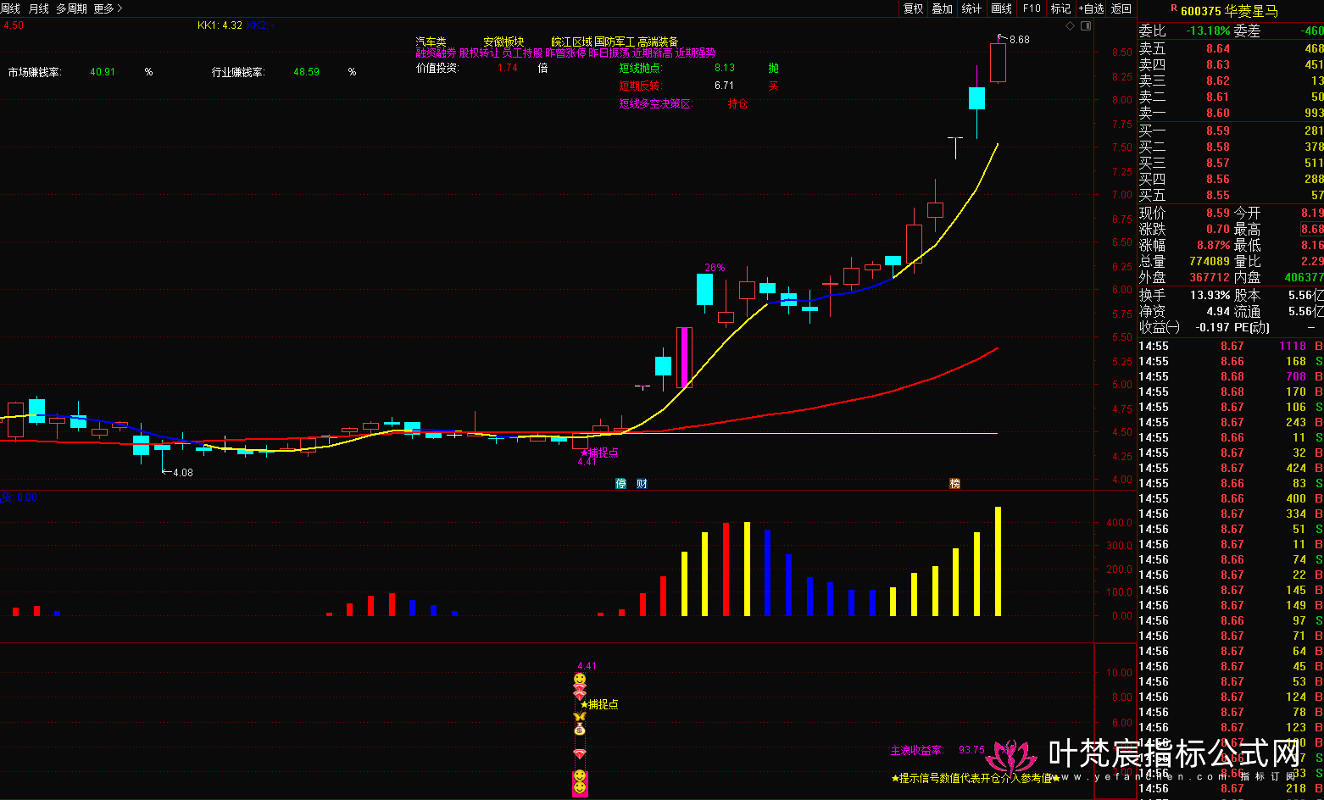The height and width of the screenshot is (800, 1324).
Task: Toggle the 画线 drawing tools
Action: (x=1001, y=8)
